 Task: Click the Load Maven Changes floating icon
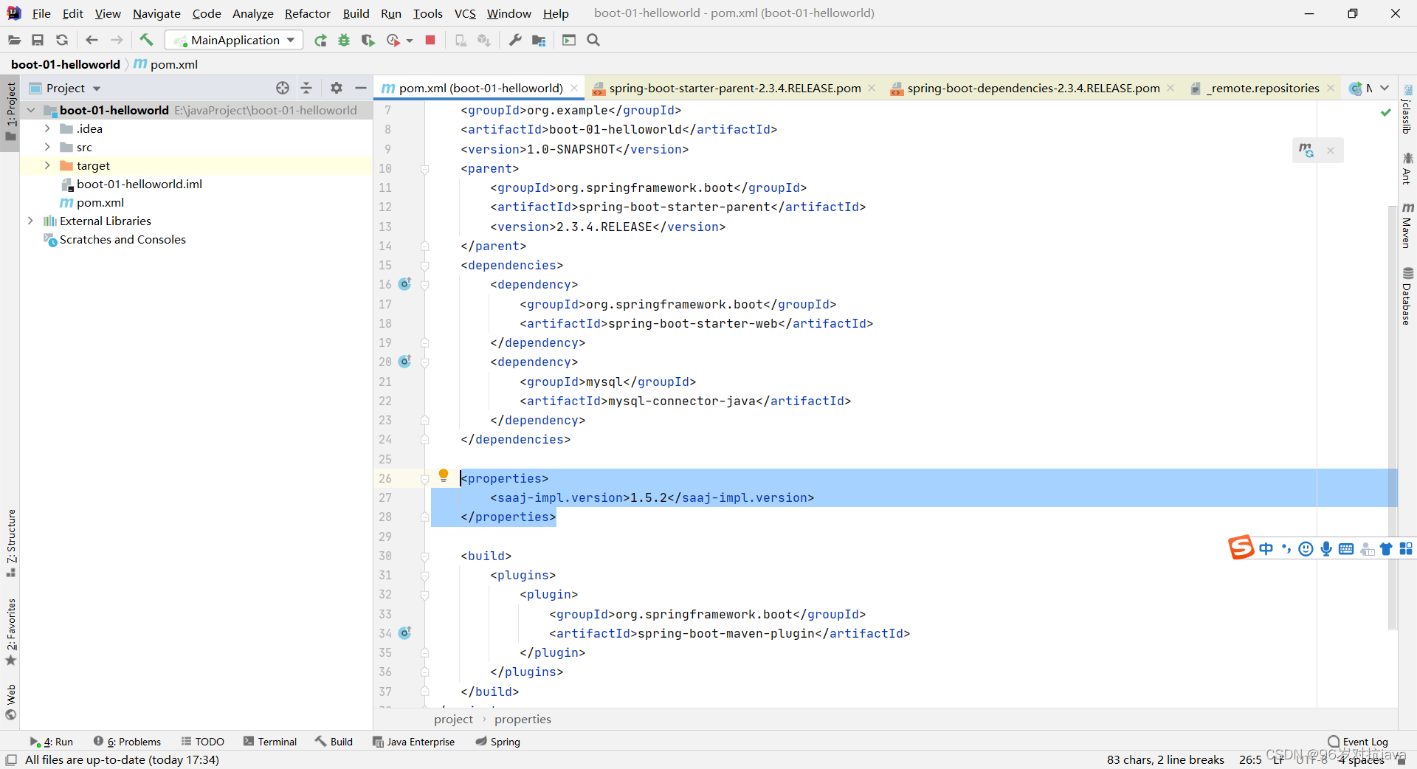pyautogui.click(x=1306, y=151)
